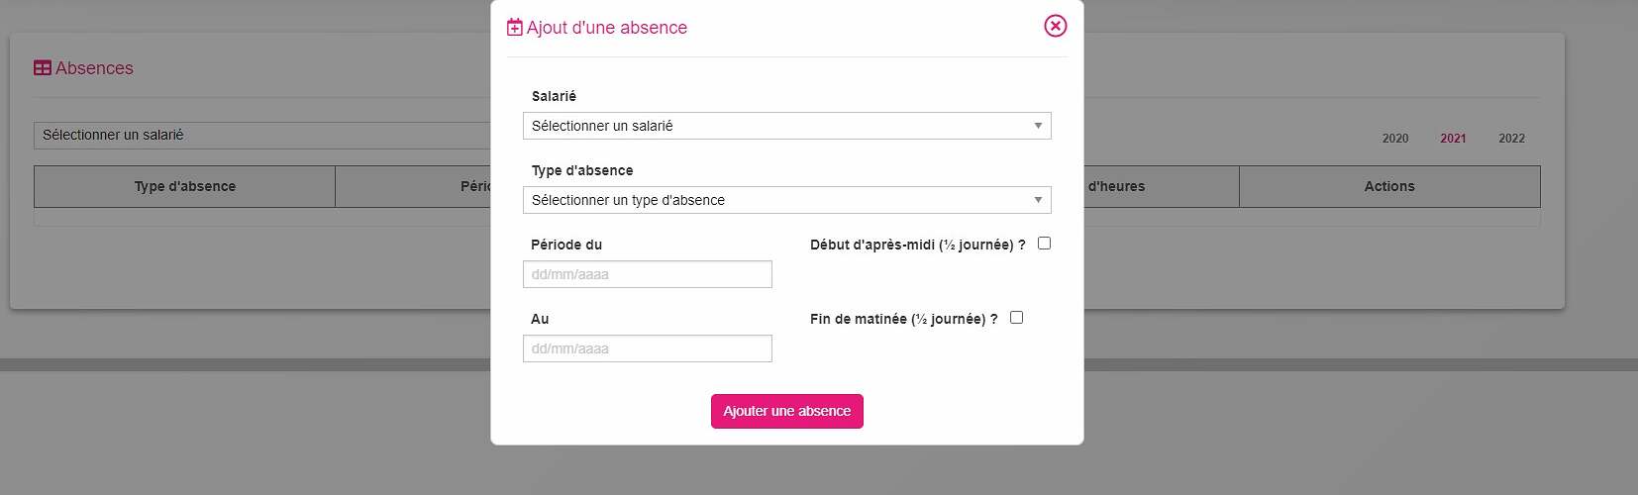
Task: Click the Absences table icon
Action: (43, 68)
